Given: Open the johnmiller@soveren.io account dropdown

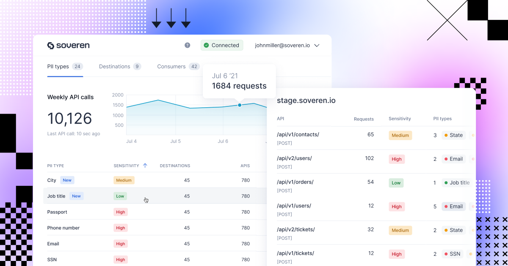Looking at the screenshot, I should click(x=287, y=45).
